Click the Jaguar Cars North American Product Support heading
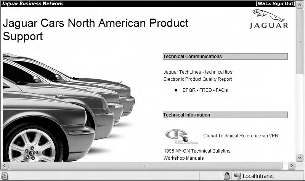305x181 pixels. [x=96, y=30]
